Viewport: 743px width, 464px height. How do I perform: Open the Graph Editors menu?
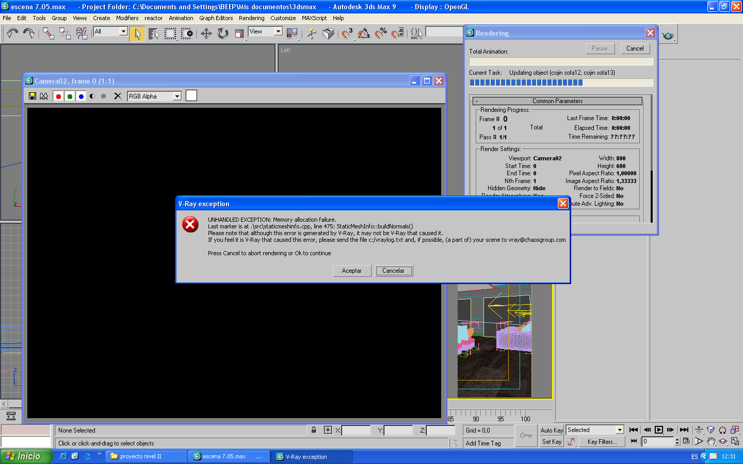pos(216,18)
